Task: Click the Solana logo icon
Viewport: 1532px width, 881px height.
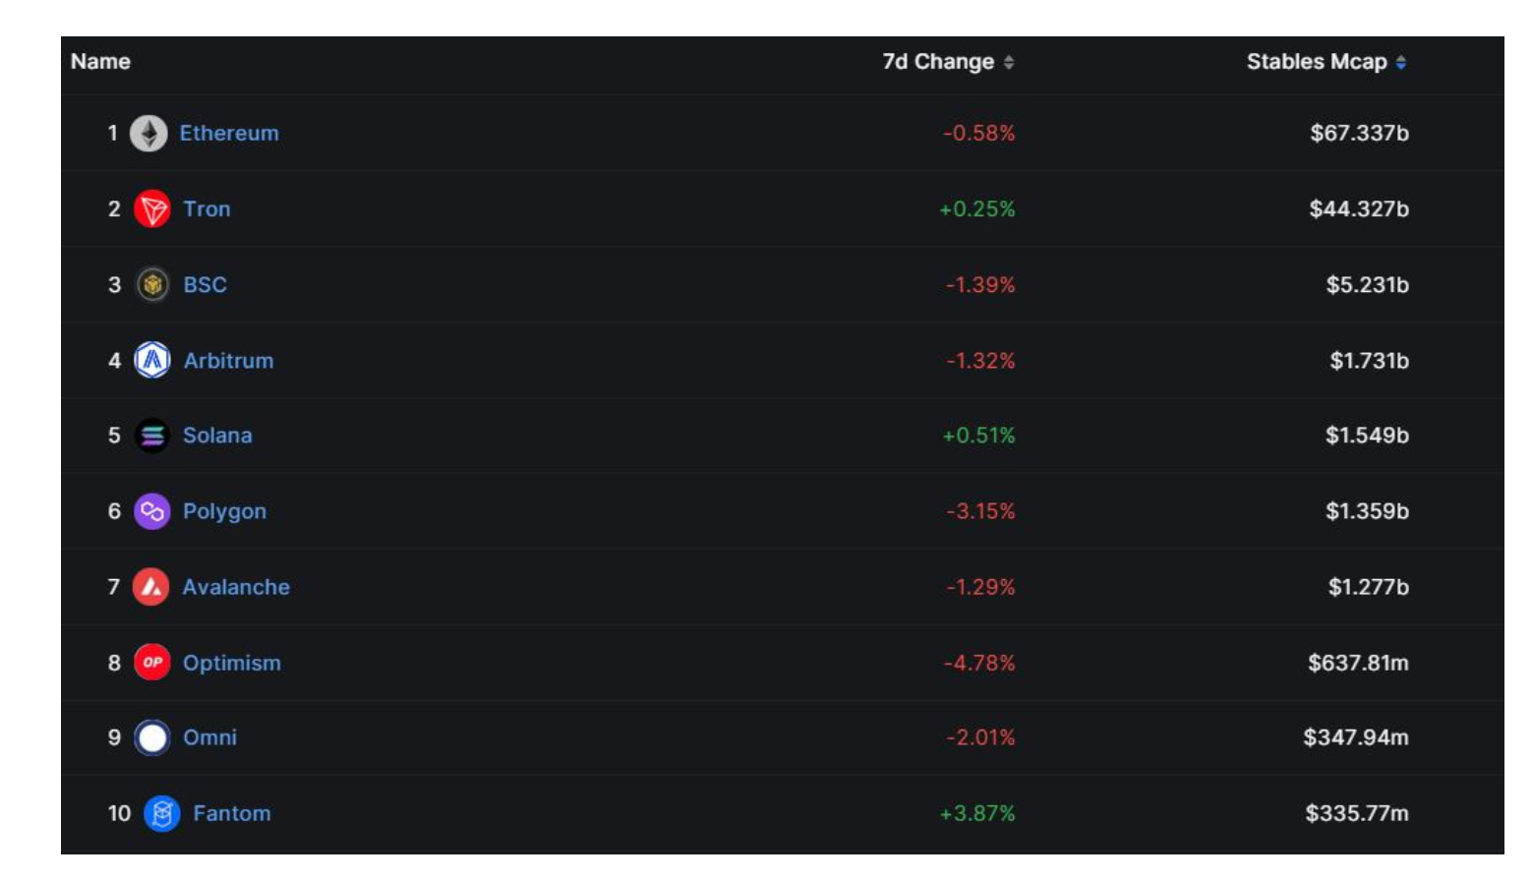Action: point(152,436)
